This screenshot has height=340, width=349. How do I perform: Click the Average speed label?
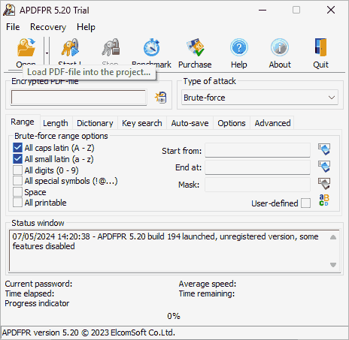click(208, 284)
